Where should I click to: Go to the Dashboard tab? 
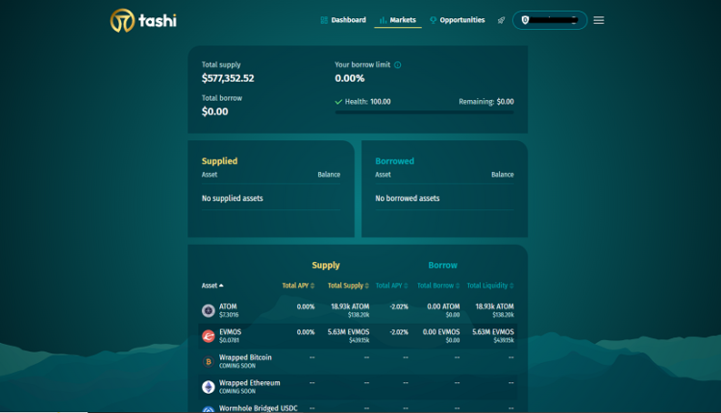[343, 20]
